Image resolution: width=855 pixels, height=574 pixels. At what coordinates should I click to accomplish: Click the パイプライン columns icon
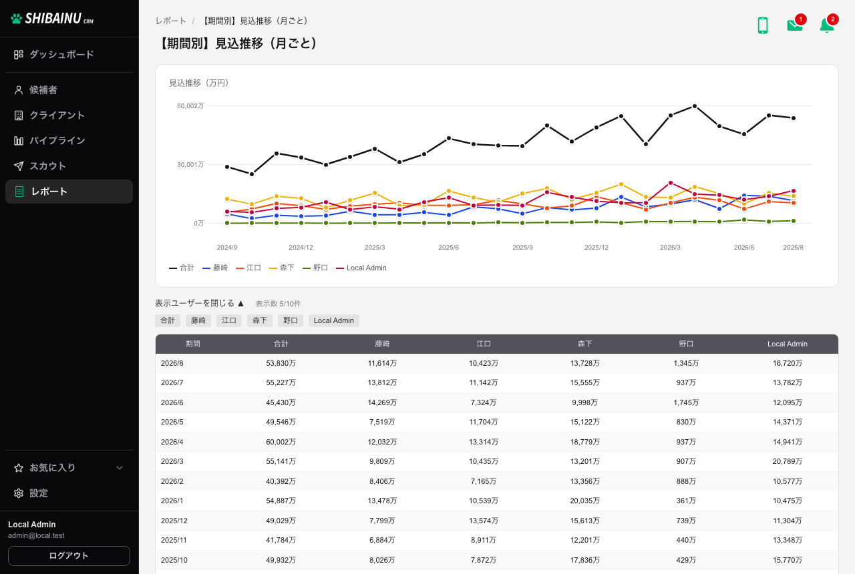point(19,141)
